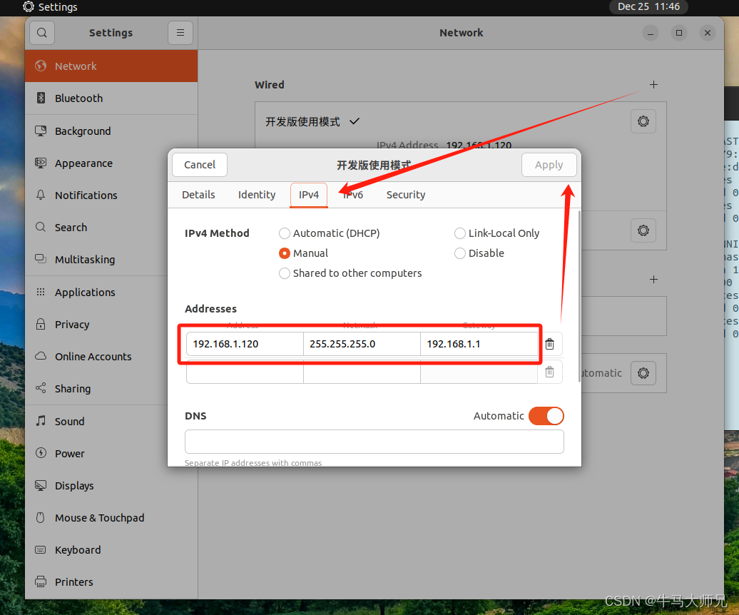Click the DNS address input field
Screen dimensions: 739x615
coord(374,442)
